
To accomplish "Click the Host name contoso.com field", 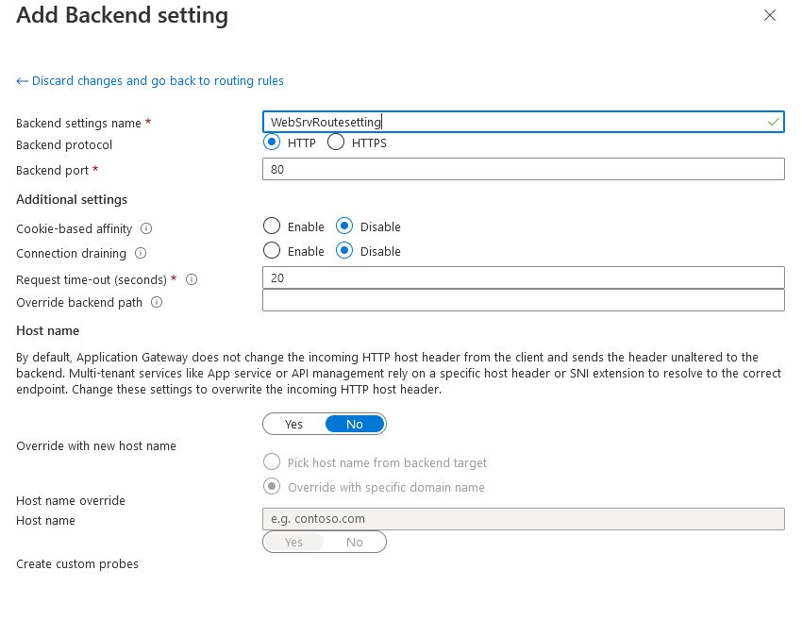I will pyautogui.click(x=523, y=519).
